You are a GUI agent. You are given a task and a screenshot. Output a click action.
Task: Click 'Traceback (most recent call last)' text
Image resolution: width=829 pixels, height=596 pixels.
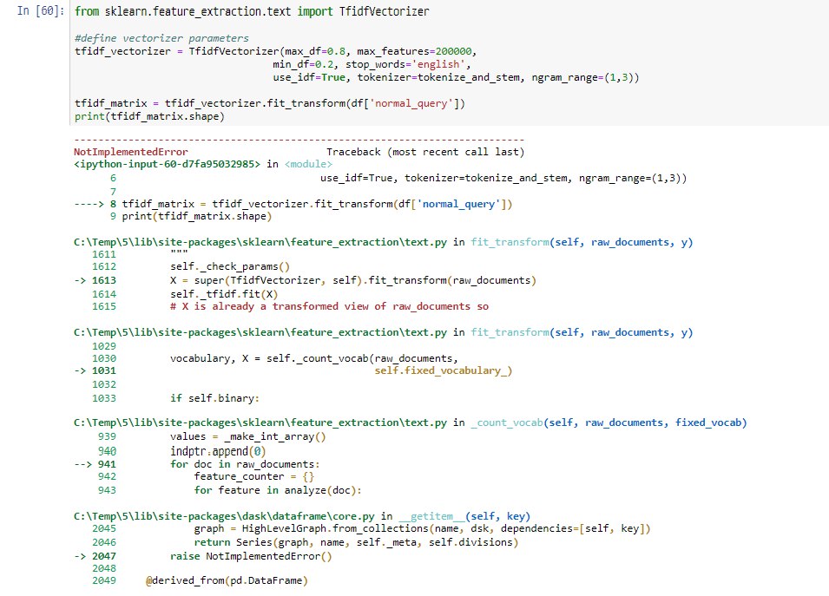[x=425, y=152]
